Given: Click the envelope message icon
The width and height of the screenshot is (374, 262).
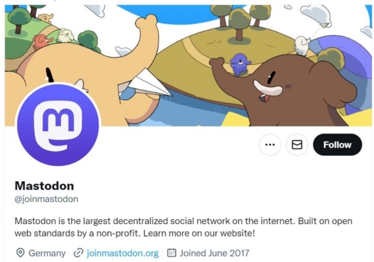Looking at the screenshot, I should click(x=297, y=144).
